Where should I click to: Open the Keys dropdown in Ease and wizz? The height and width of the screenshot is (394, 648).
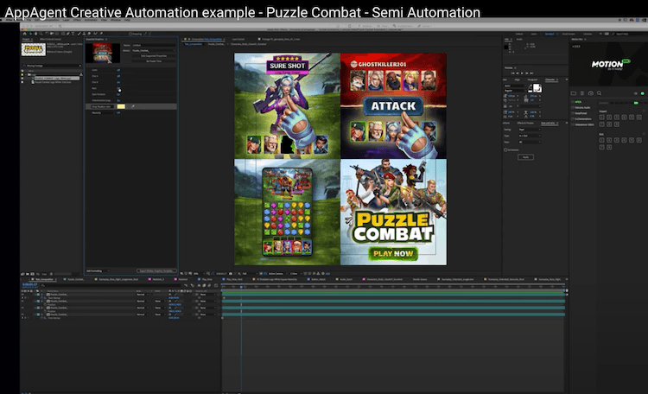[x=530, y=142]
